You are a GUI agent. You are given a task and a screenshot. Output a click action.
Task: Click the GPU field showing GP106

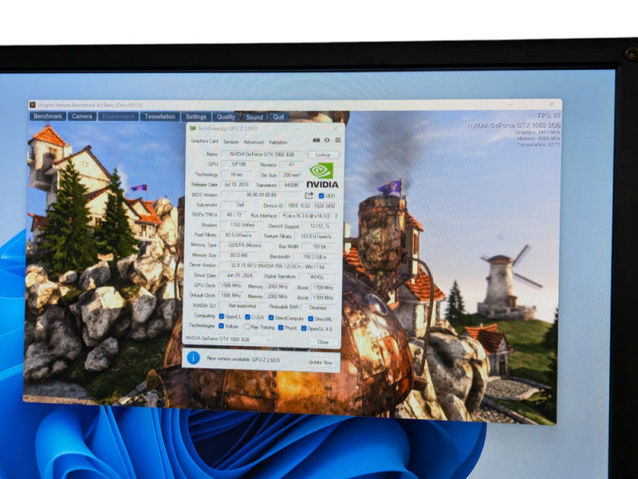[x=238, y=164]
